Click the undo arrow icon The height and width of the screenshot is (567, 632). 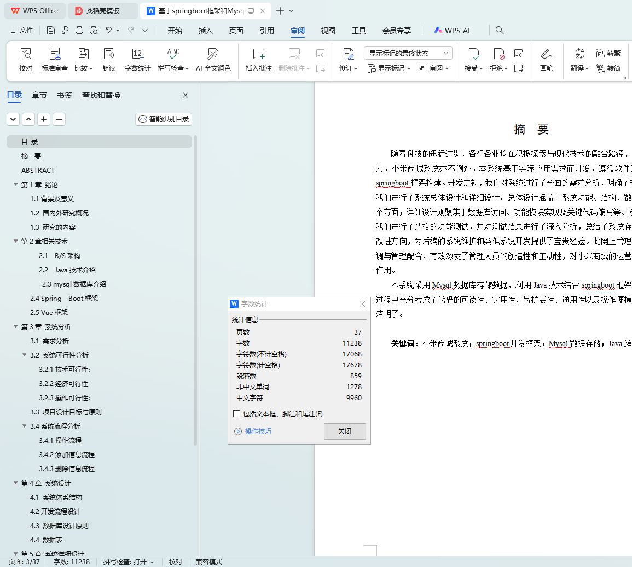108,30
